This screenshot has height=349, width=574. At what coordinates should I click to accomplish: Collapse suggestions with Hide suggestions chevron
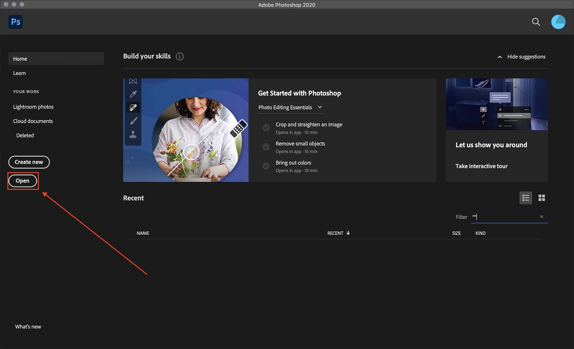[500, 57]
